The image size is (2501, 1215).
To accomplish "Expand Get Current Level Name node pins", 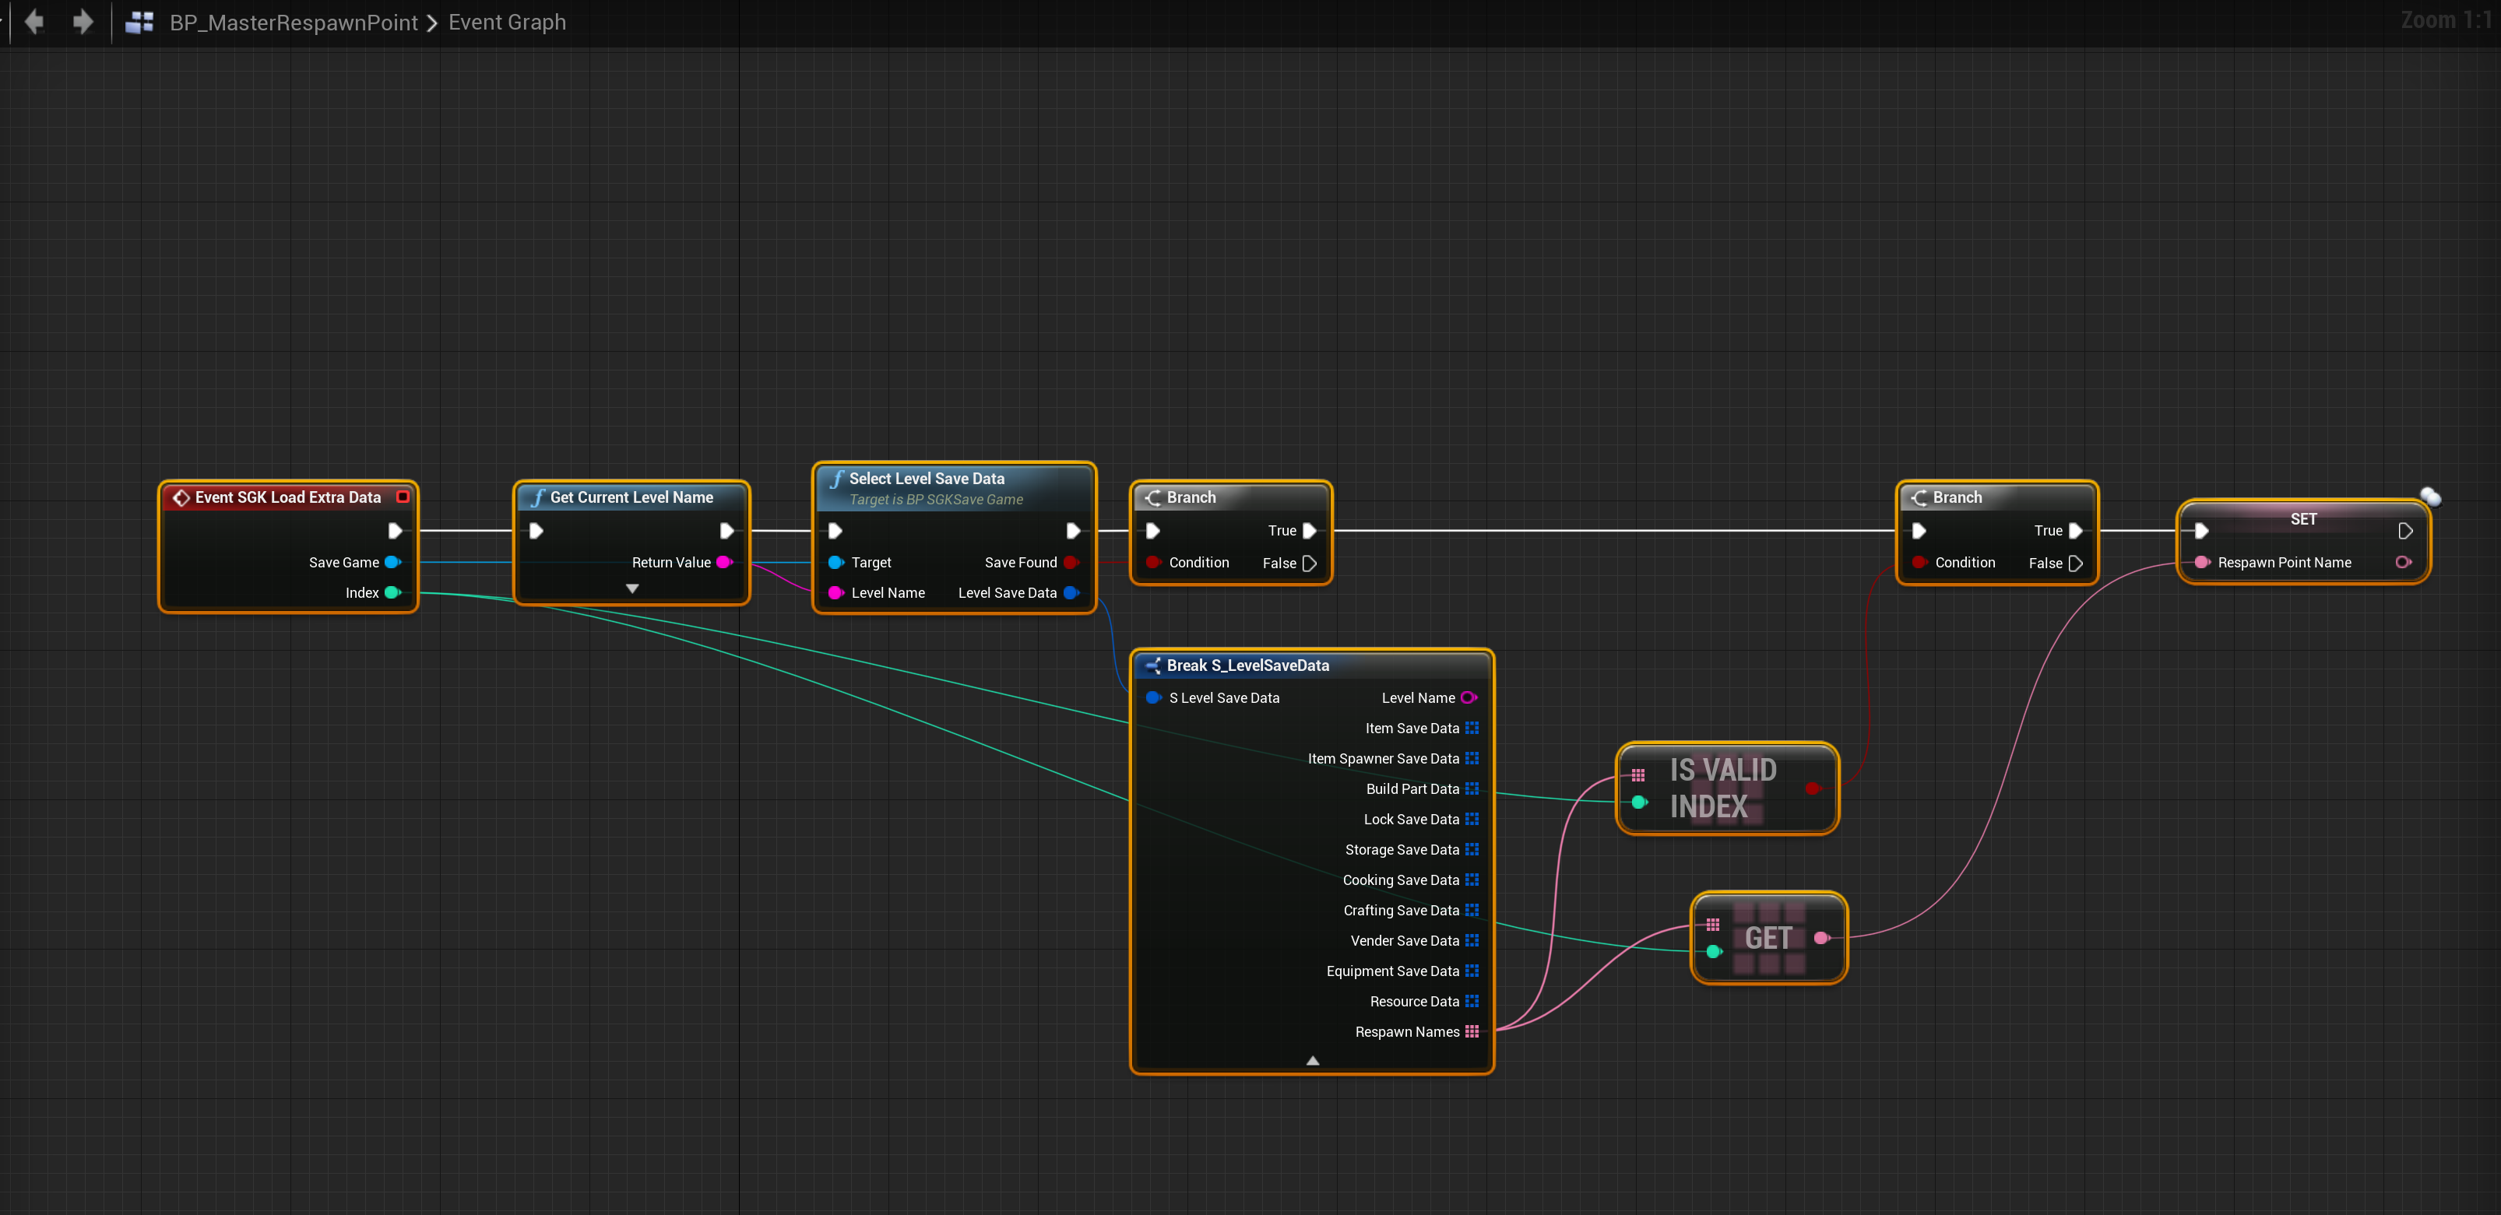I will [x=632, y=588].
